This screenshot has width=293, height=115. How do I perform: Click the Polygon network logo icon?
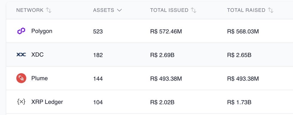(x=21, y=31)
